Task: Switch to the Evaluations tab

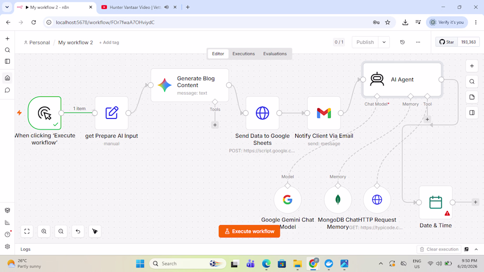Action: [x=275, y=54]
